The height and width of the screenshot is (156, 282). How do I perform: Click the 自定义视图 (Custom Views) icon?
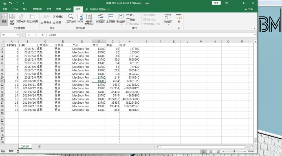coord(32,19)
